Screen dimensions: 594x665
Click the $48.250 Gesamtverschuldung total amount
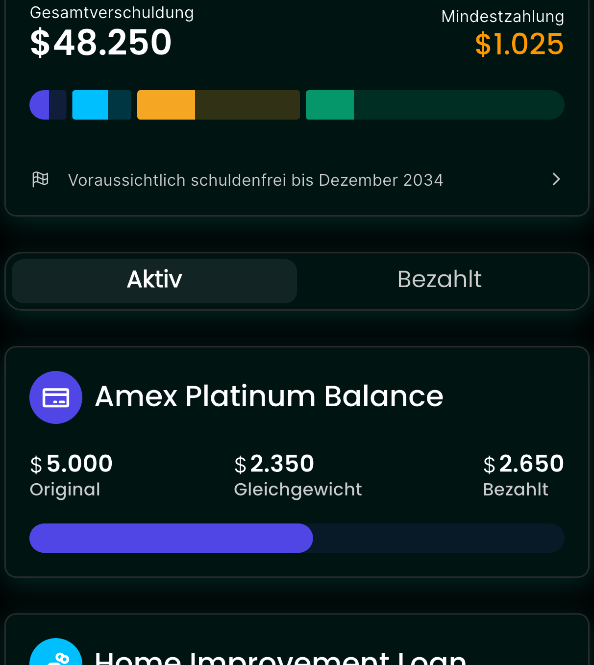click(101, 42)
